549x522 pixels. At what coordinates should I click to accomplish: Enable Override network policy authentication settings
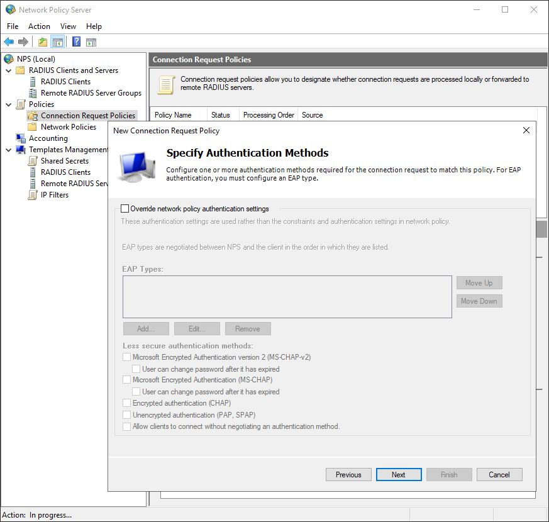click(125, 209)
